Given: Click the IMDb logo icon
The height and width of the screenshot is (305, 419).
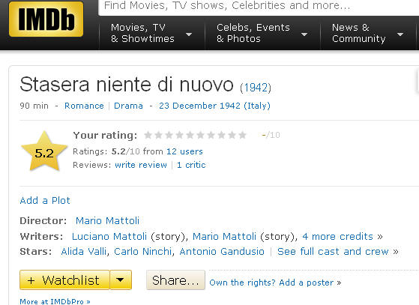Looking at the screenshot, I should [46, 19].
